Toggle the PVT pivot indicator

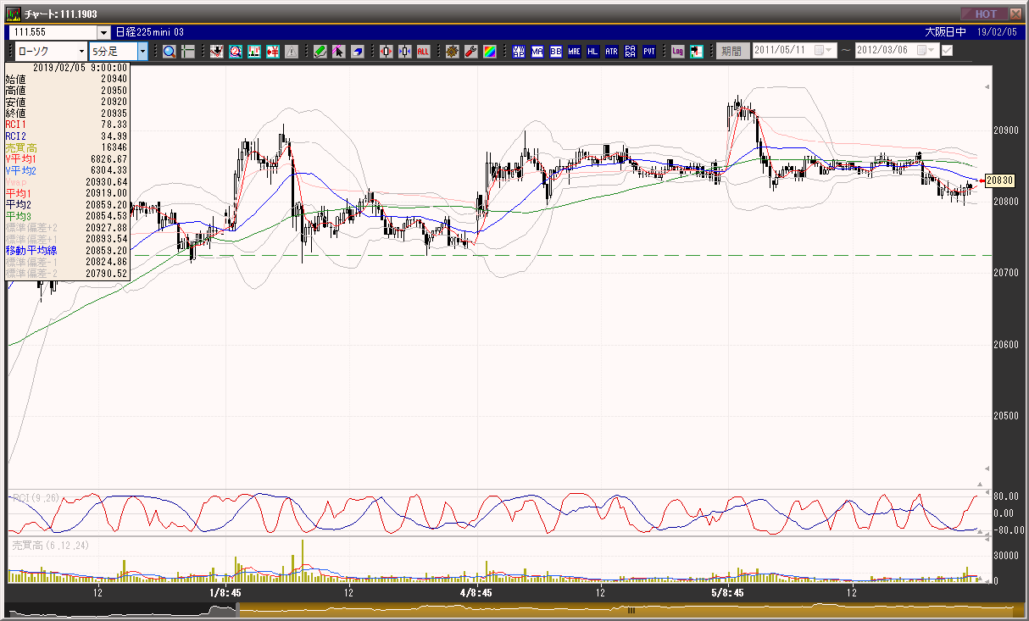click(x=648, y=52)
